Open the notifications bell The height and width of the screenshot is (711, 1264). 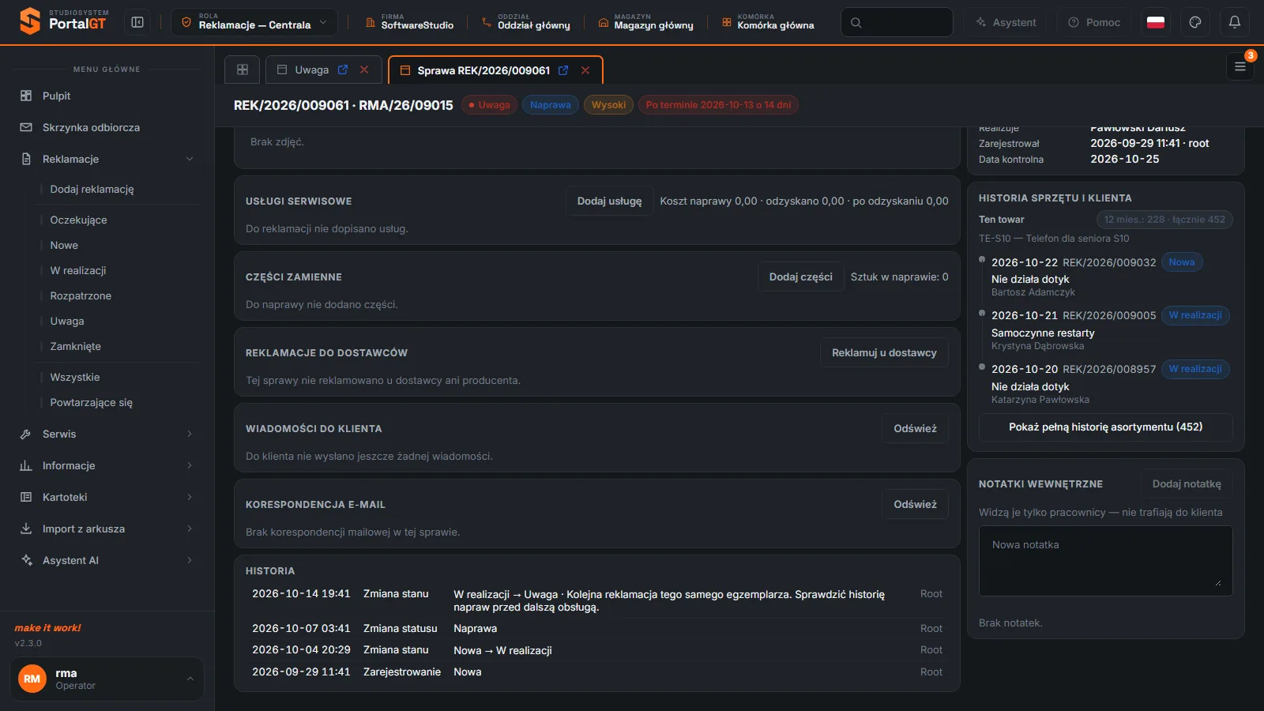coord(1235,22)
